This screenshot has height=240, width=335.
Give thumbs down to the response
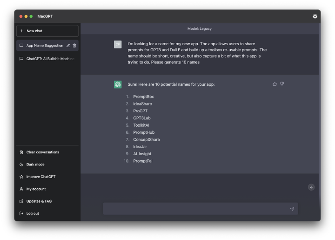(x=282, y=84)
